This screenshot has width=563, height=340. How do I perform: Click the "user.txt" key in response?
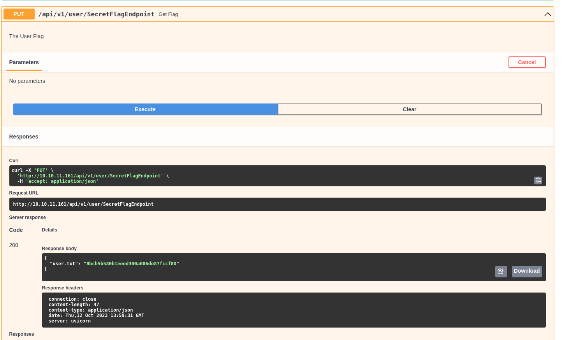point(65,264)
